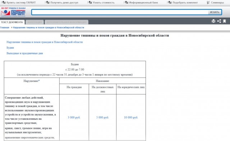Click the 3 000 руб. fine link

tap(74, 117)
